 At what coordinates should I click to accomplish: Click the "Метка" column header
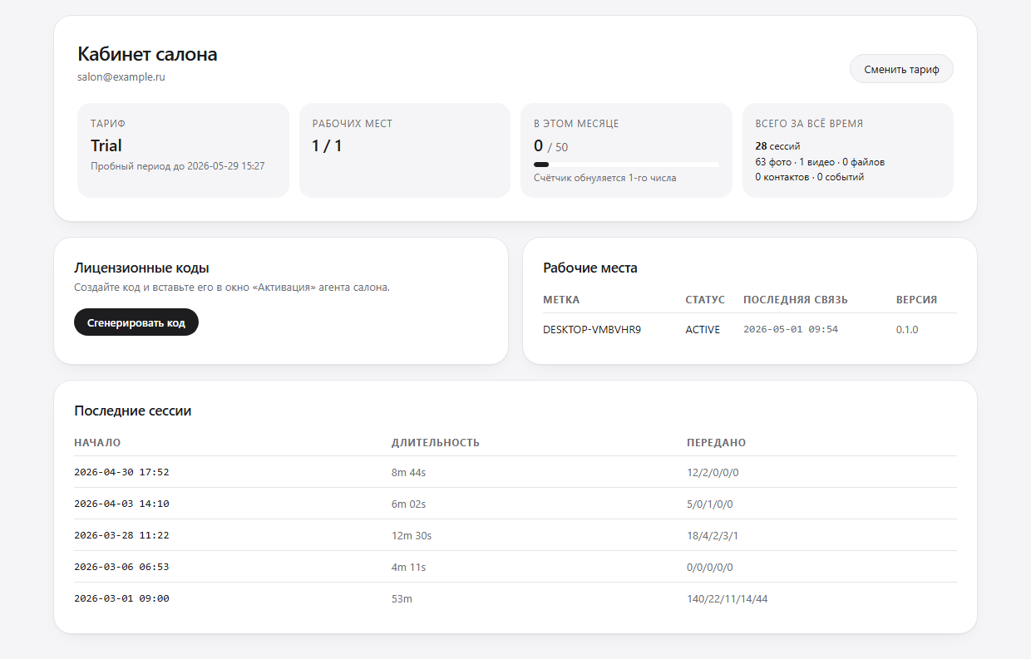[x=561, y=300]
